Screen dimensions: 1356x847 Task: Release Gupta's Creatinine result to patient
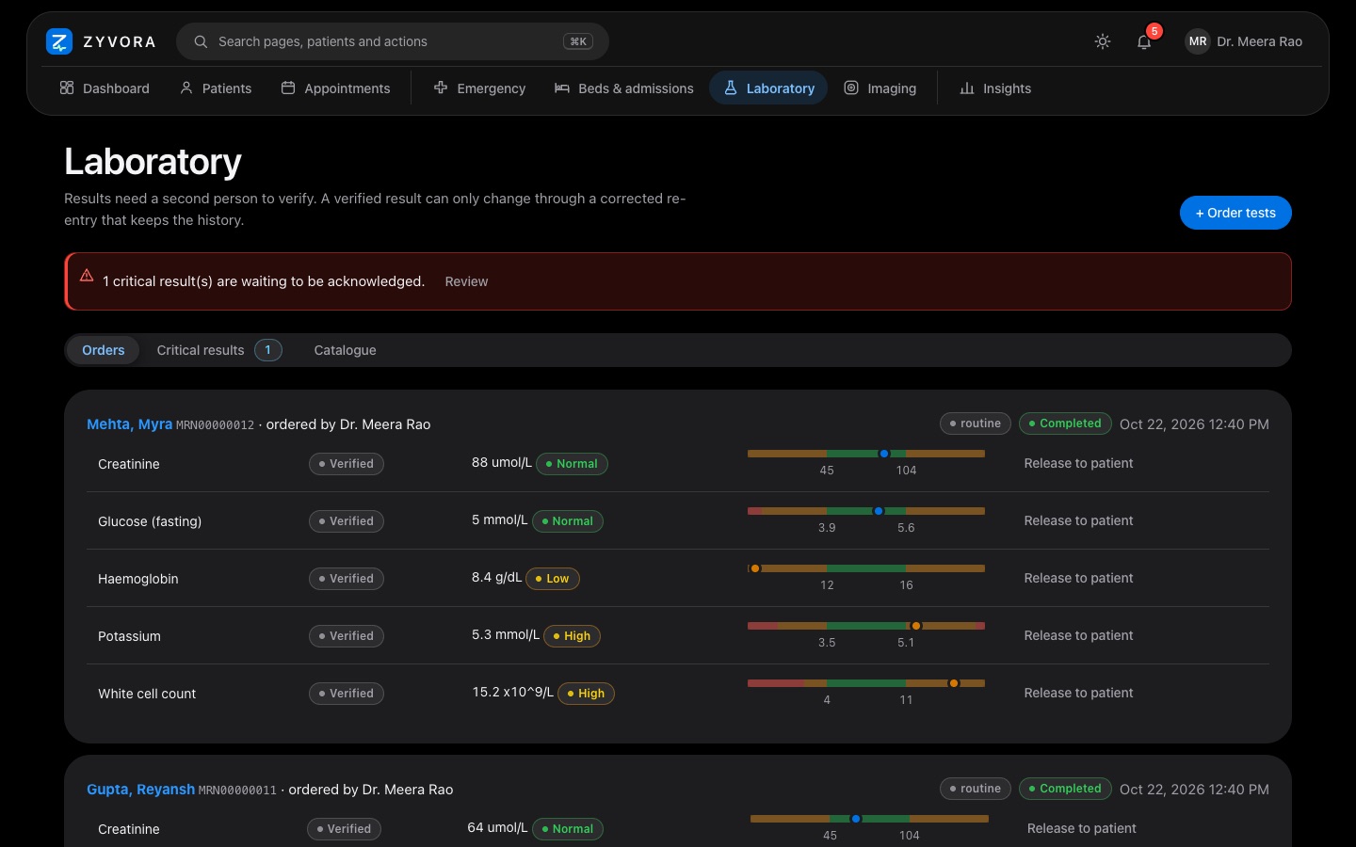tap(1081, 828)
